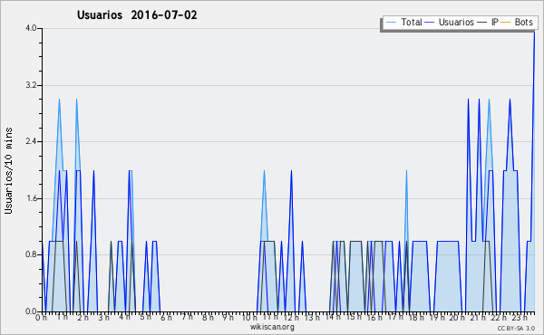The height and width of the screenshot is (335, 544).
Task: Click the y-axis value 4.0
Action: click(x=31, y=28)
